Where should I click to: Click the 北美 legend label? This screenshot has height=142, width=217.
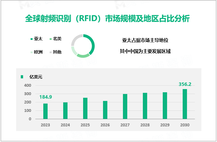[x=57, y=39]
